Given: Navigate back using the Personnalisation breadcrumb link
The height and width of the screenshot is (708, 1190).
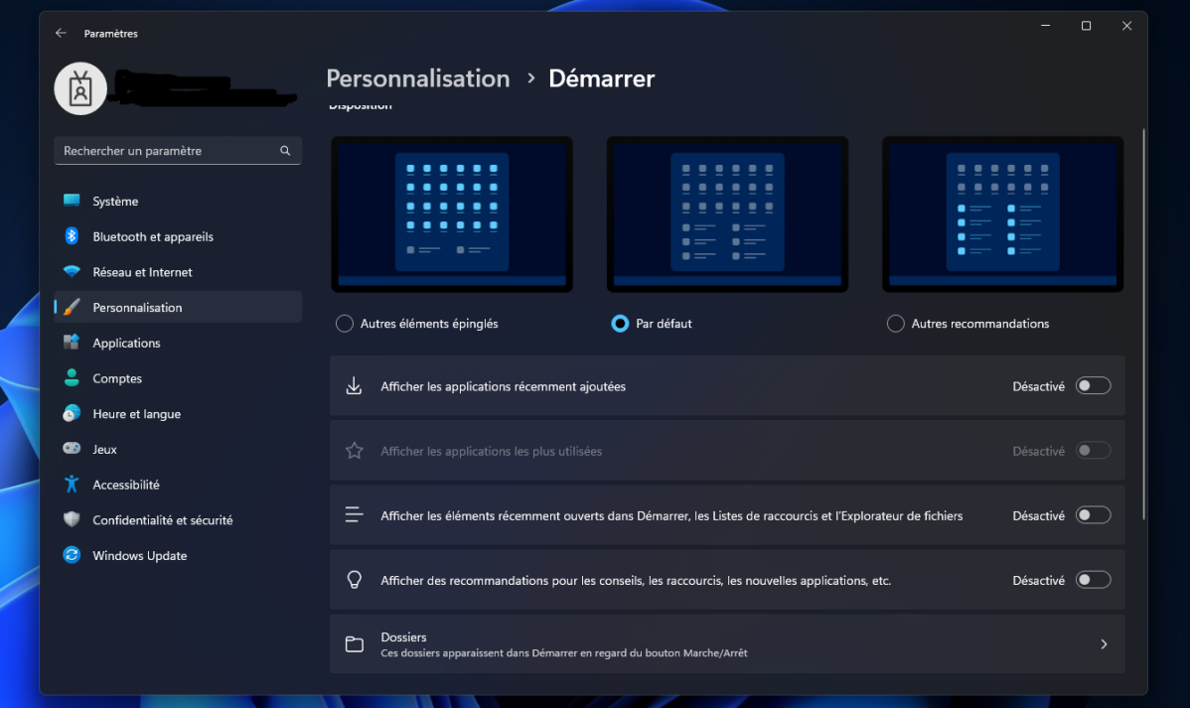Looking at the screenshot, I should (417, 78).
